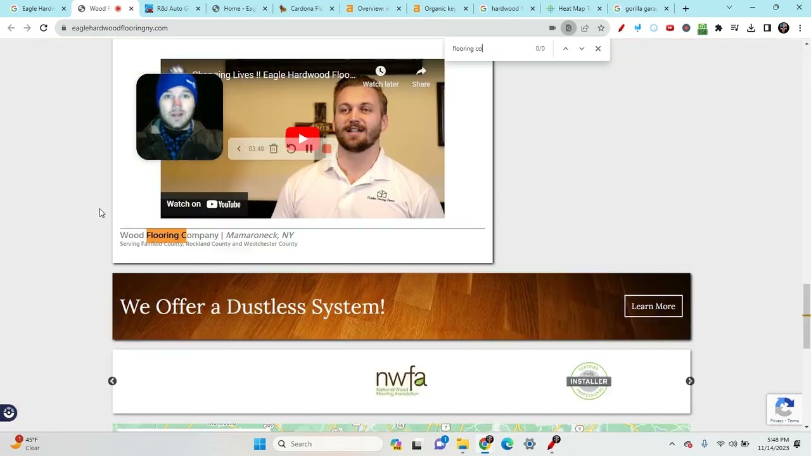Stop the screen recording overlay
Viewport: 811px width, 456px height.
coord(326,149)
